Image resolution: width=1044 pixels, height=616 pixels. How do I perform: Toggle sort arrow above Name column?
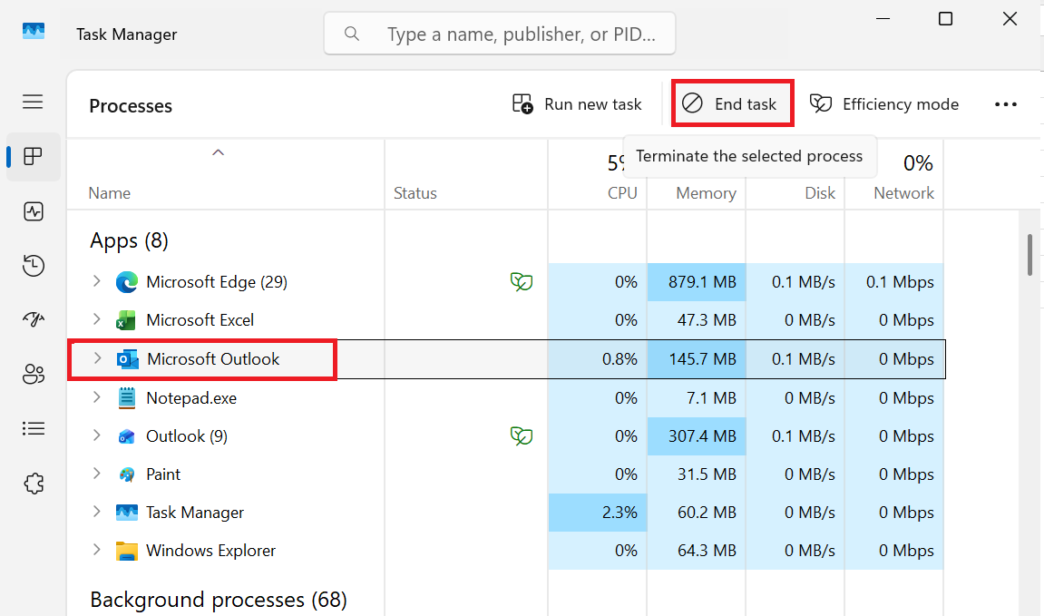click(x=218, y=152)
